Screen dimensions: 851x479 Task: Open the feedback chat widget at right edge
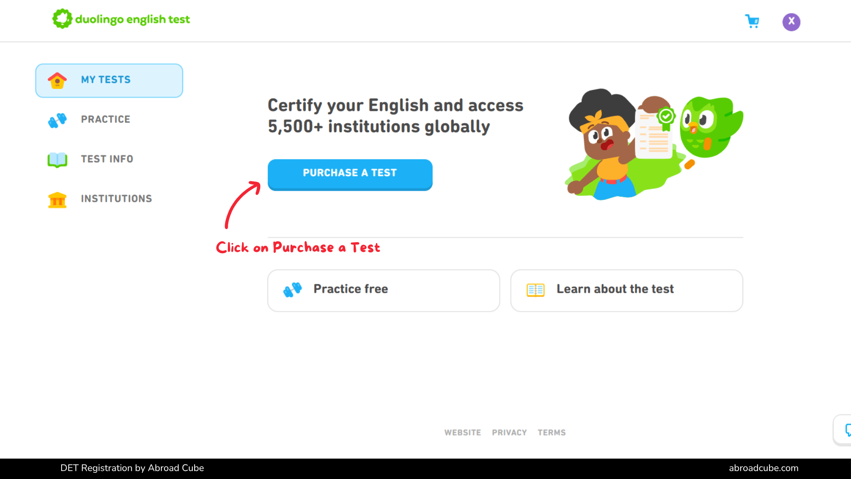[843, 430]
